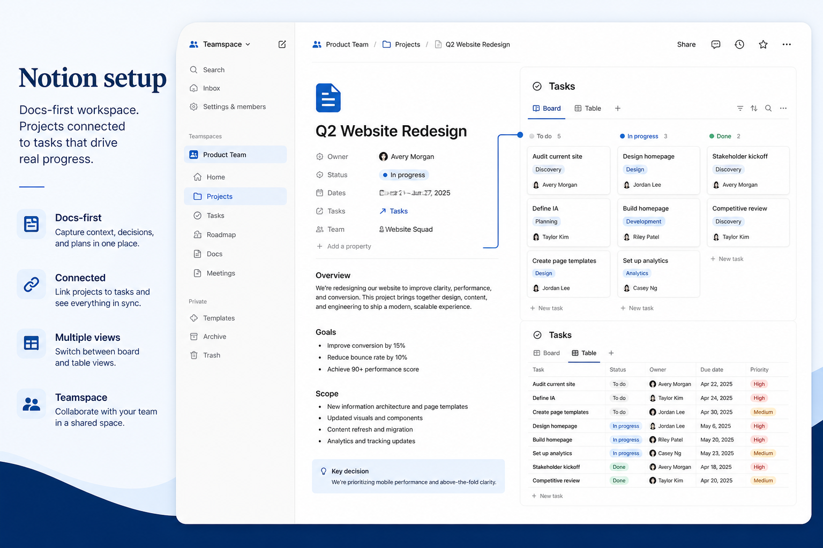The height and width of the screenshot is (548, 823).
Task: Click the Key decision callout
Action: [408, 476]
